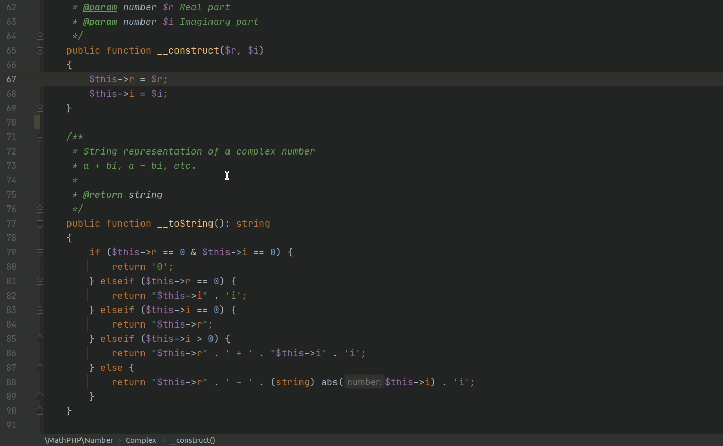723x446 pixels.
Task: Click 'String representation of a complex number' comment
Action: (x=199, y=151)
